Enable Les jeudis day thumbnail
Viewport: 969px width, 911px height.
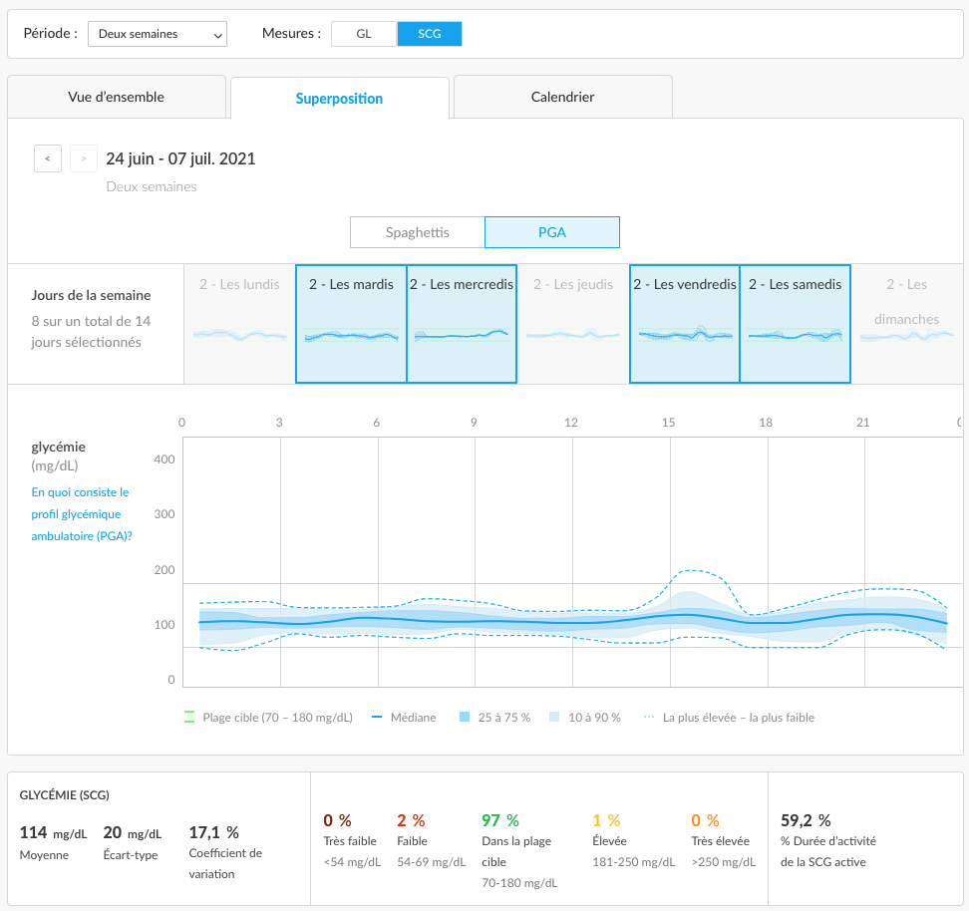573,324
